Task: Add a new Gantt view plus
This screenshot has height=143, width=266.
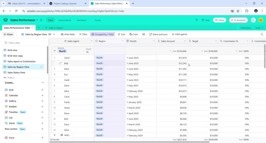Action: [42, 123]
